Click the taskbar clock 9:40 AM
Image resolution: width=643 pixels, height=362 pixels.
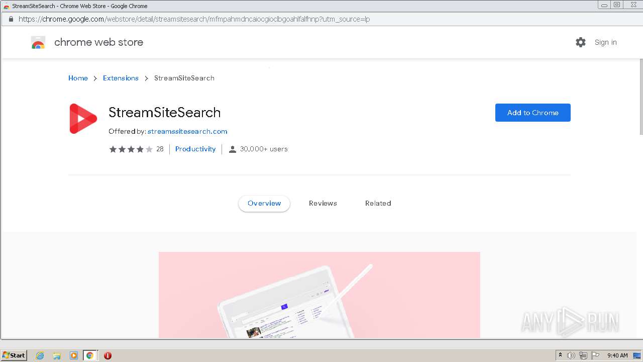pos(617,355)
